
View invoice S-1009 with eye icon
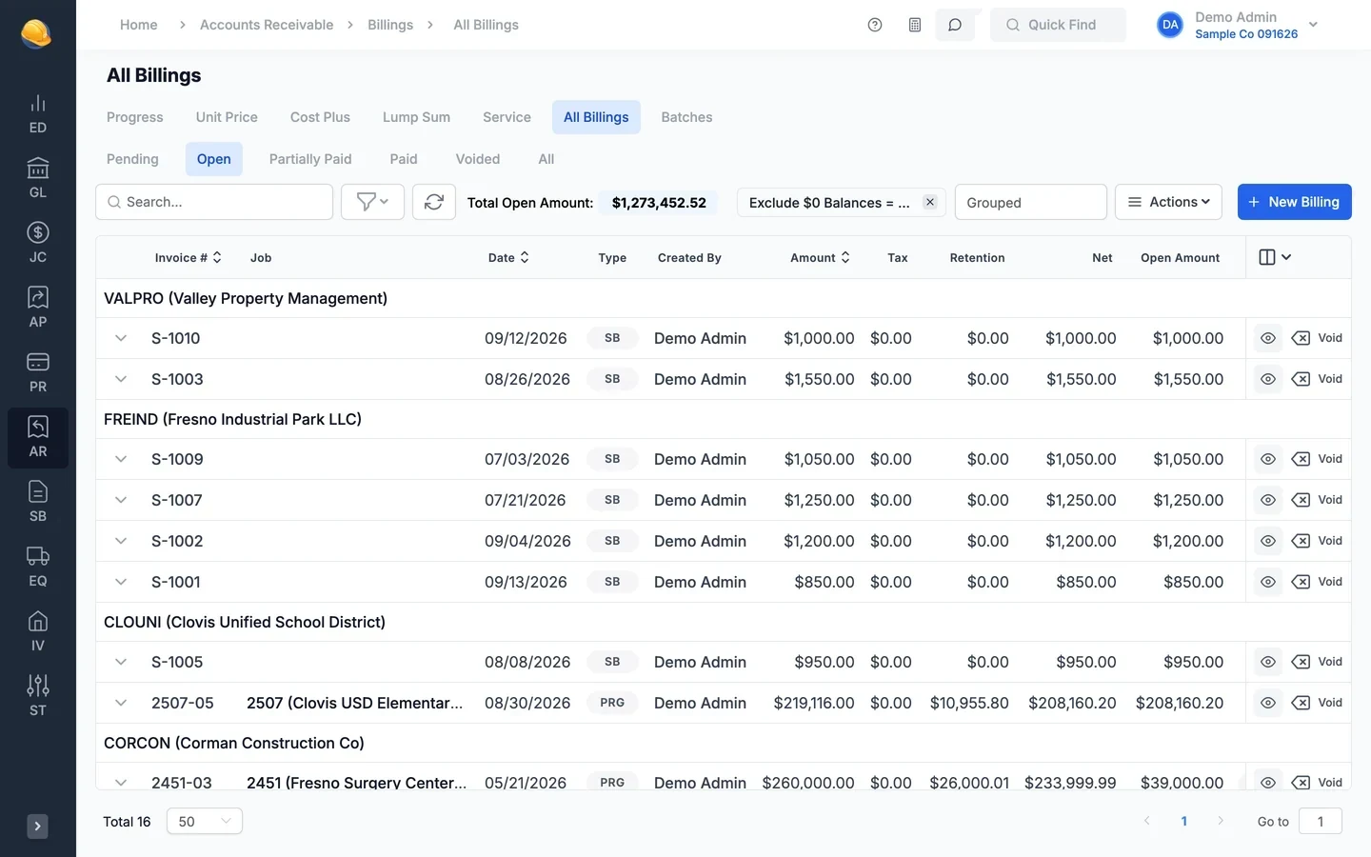(x=1268, y=459)
